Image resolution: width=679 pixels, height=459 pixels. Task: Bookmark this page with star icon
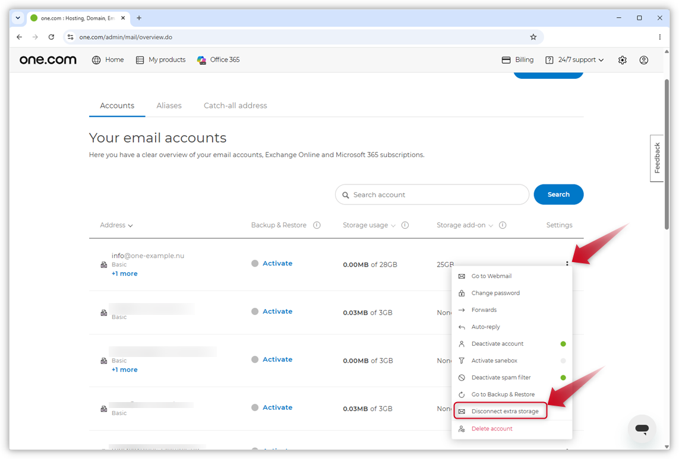click(533, 37)
